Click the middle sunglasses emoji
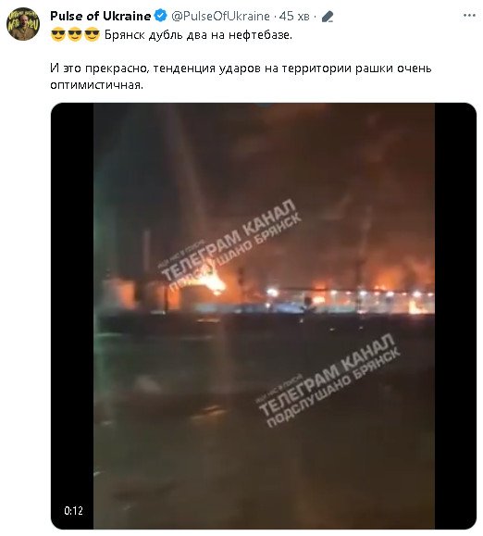 click(x=75, y=35)
